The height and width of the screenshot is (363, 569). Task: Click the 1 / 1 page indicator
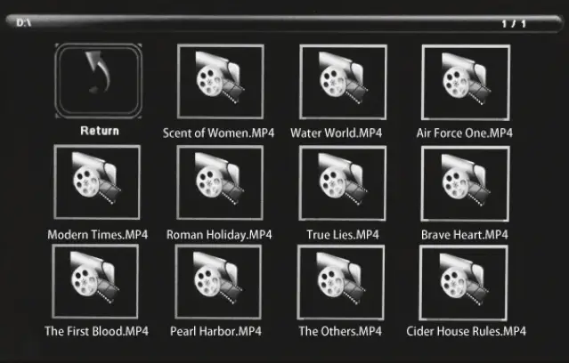(514, 24)
